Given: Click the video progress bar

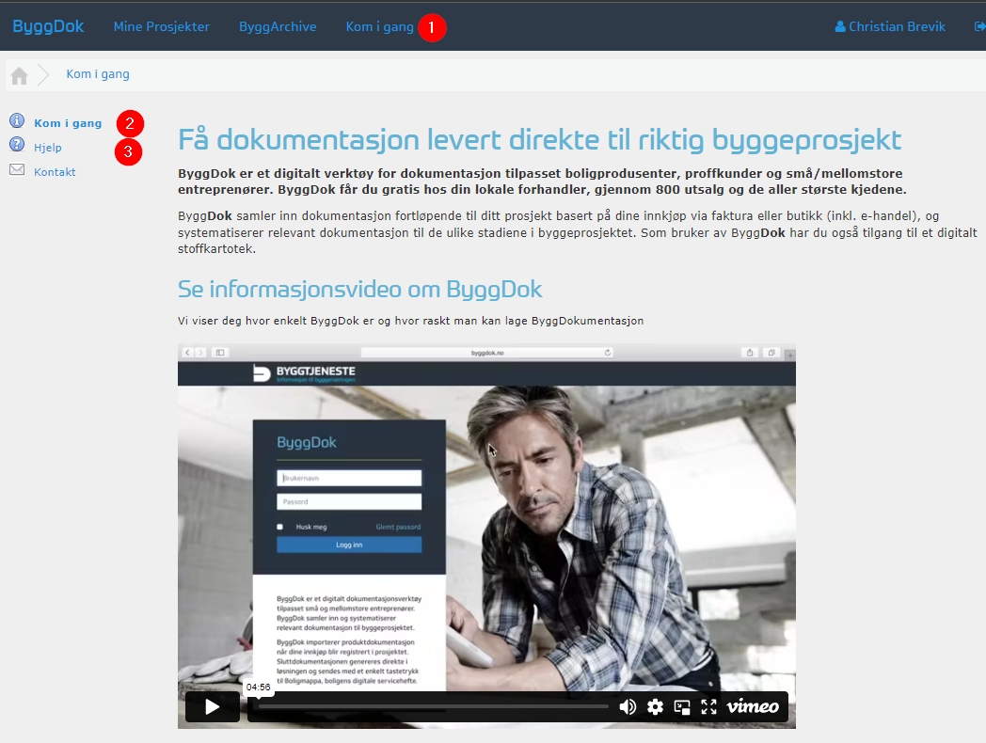Looking at the screenshot, I should [433, 707].
